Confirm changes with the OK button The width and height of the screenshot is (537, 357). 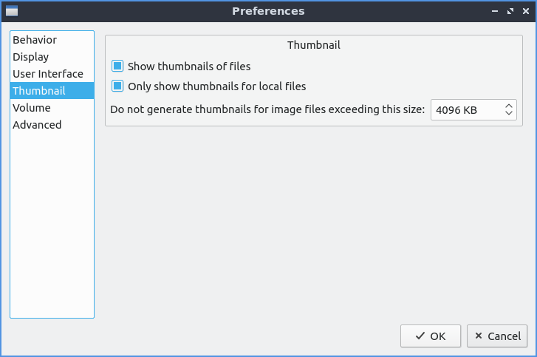pos(431,336)
